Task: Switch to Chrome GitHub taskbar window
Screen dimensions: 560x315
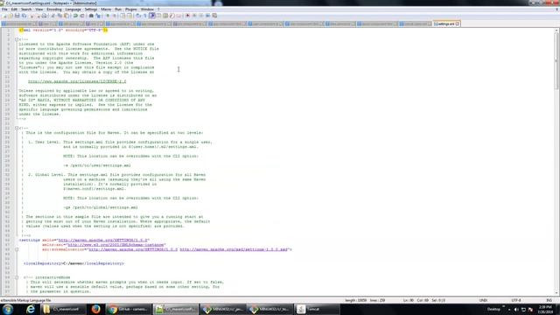Action: [129, 309]
